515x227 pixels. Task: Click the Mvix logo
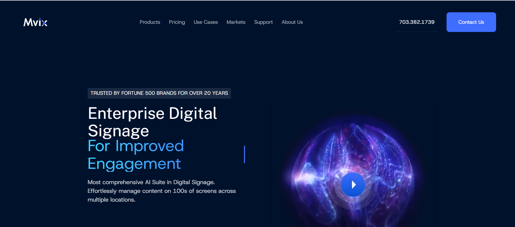tap(35, 22)
